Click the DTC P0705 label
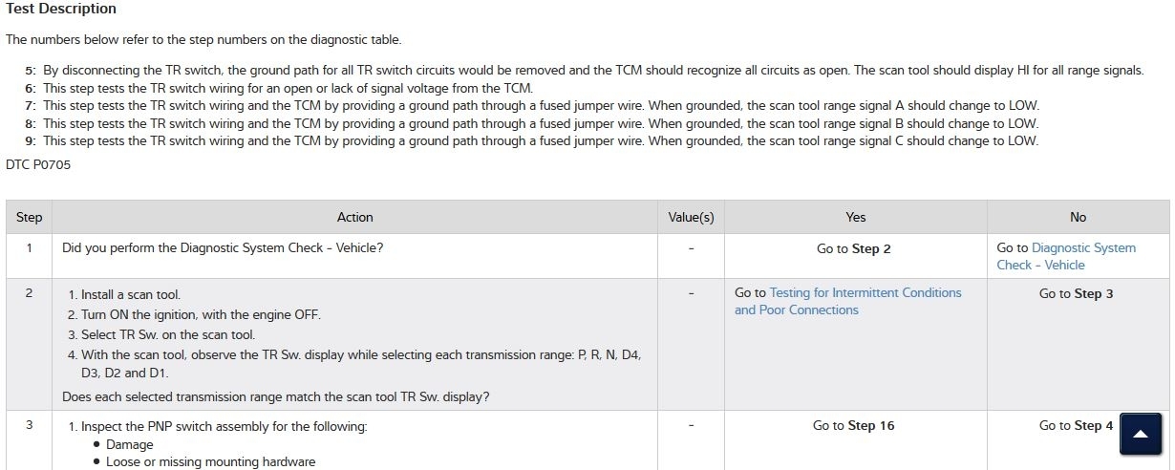Viewport: 1175px width, 470px height. point(38,164)
